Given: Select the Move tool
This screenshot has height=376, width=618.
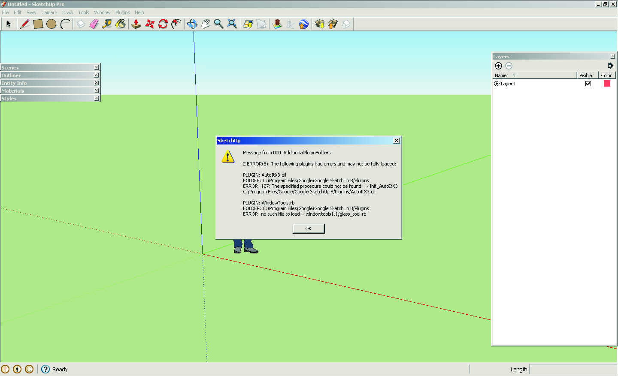Looking at the screenshot, I should pos(149,24).
